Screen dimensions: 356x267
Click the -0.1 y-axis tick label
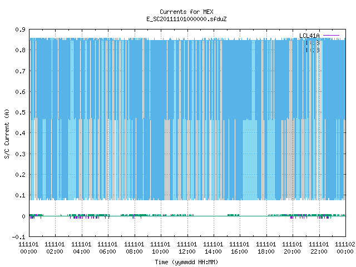[18, 237]
